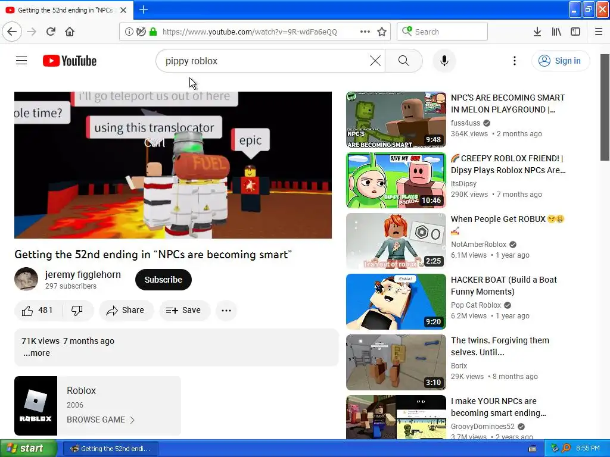Open the downloads panel
Image resolution: width=610 pixels, height=457 pixels.
(537, 32)
